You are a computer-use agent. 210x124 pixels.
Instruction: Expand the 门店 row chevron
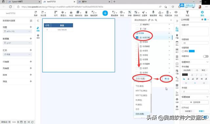[169, 29]
